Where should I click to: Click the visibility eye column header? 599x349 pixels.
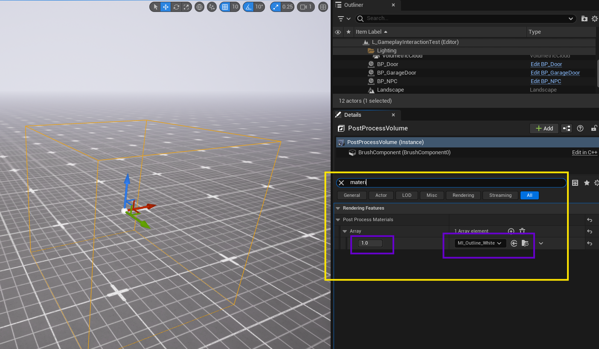[x=338, y=32]
